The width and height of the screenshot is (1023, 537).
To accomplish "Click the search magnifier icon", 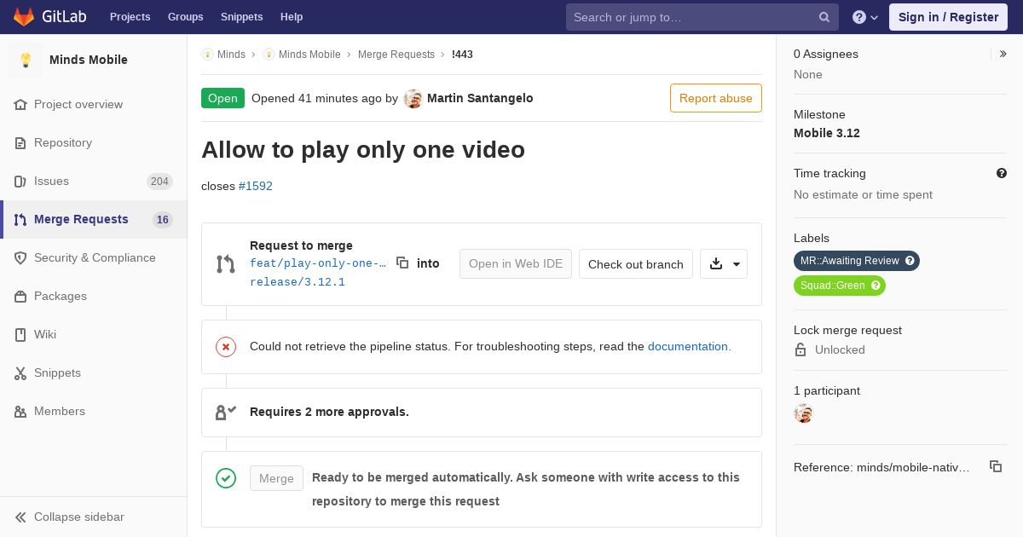I will [x=824, y=17].
